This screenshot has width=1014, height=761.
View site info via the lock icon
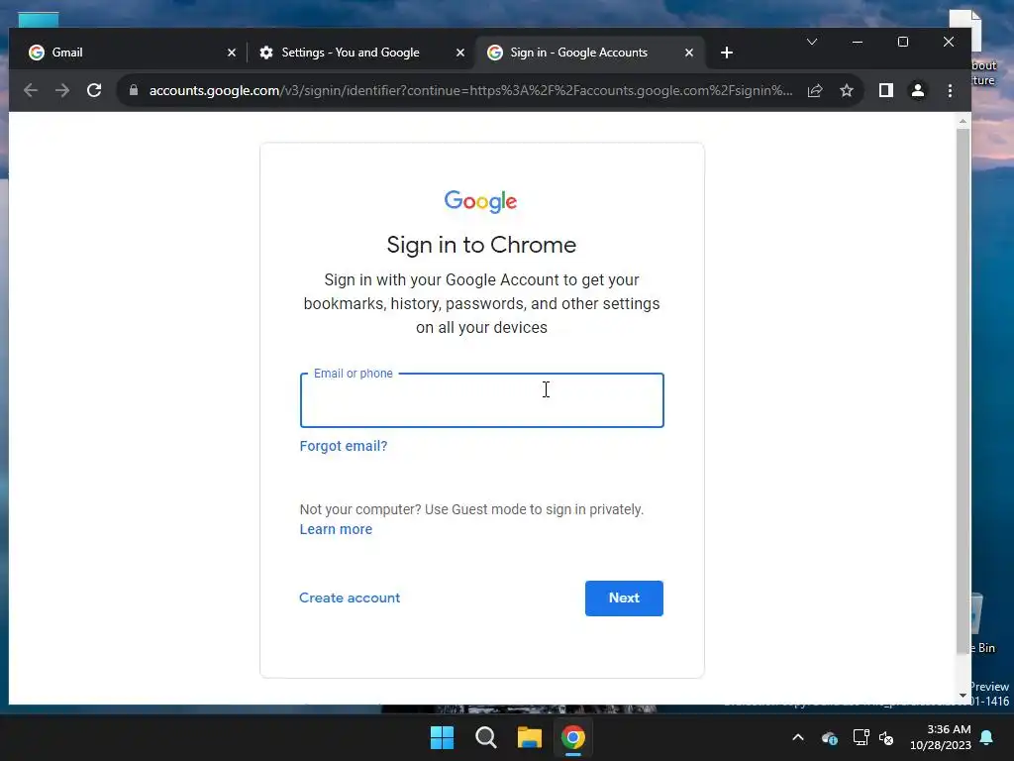point(134,90)
